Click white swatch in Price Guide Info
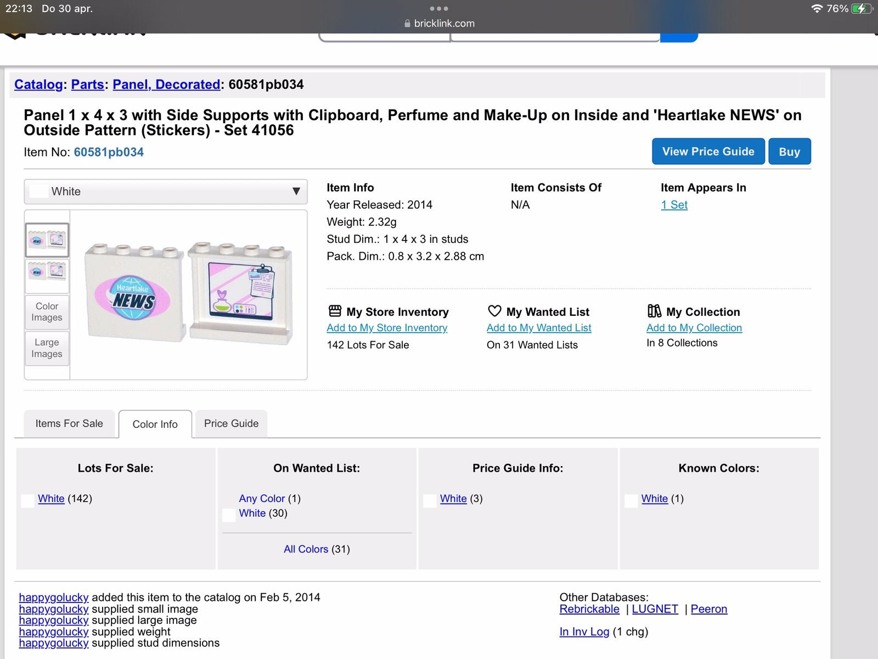 point(430,501)
